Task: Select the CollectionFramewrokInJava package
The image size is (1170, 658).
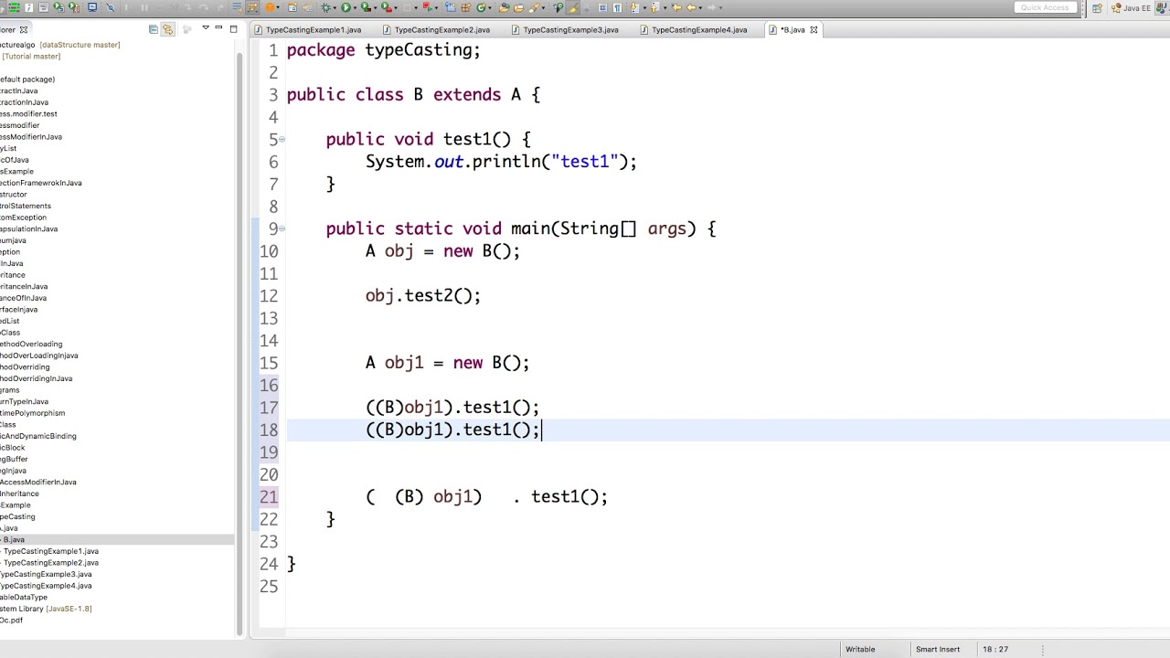Action: click(x=41, y=183)
